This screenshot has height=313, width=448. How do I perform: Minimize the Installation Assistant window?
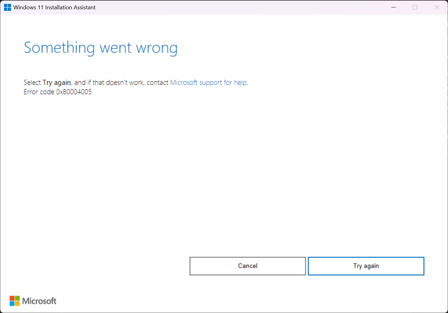pos(393,7)
